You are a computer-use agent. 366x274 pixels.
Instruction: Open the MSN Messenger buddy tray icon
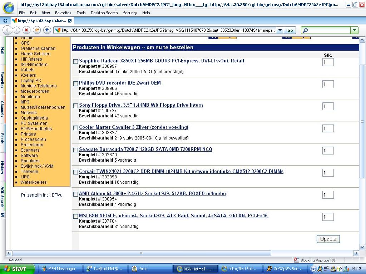coord(346,269)
